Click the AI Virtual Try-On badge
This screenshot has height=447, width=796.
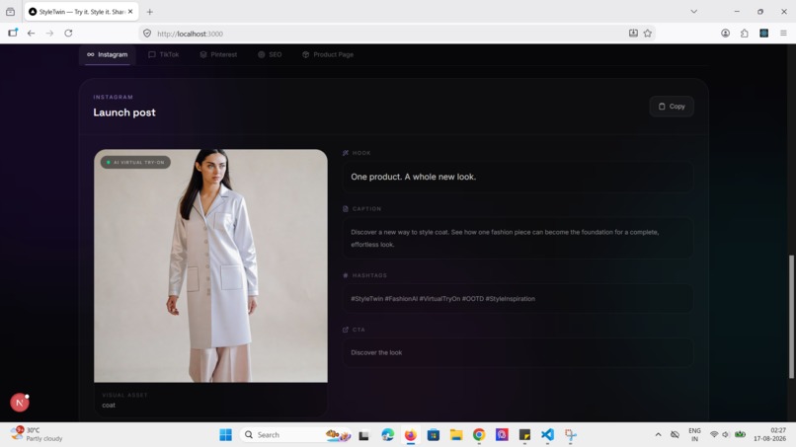click(135, 163)
